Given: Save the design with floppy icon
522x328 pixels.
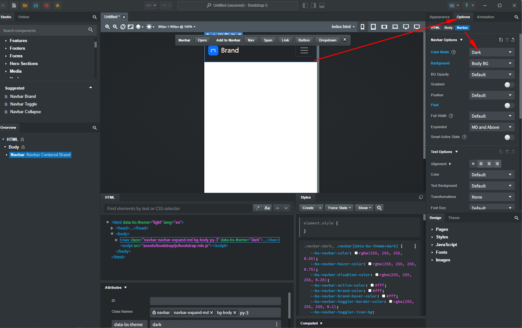Looking at the screenshot, I should click(36, 5).
